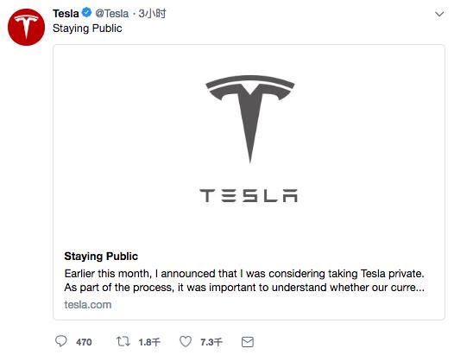
Task: Click the tesla.com domain link
Action: [88, 305]
